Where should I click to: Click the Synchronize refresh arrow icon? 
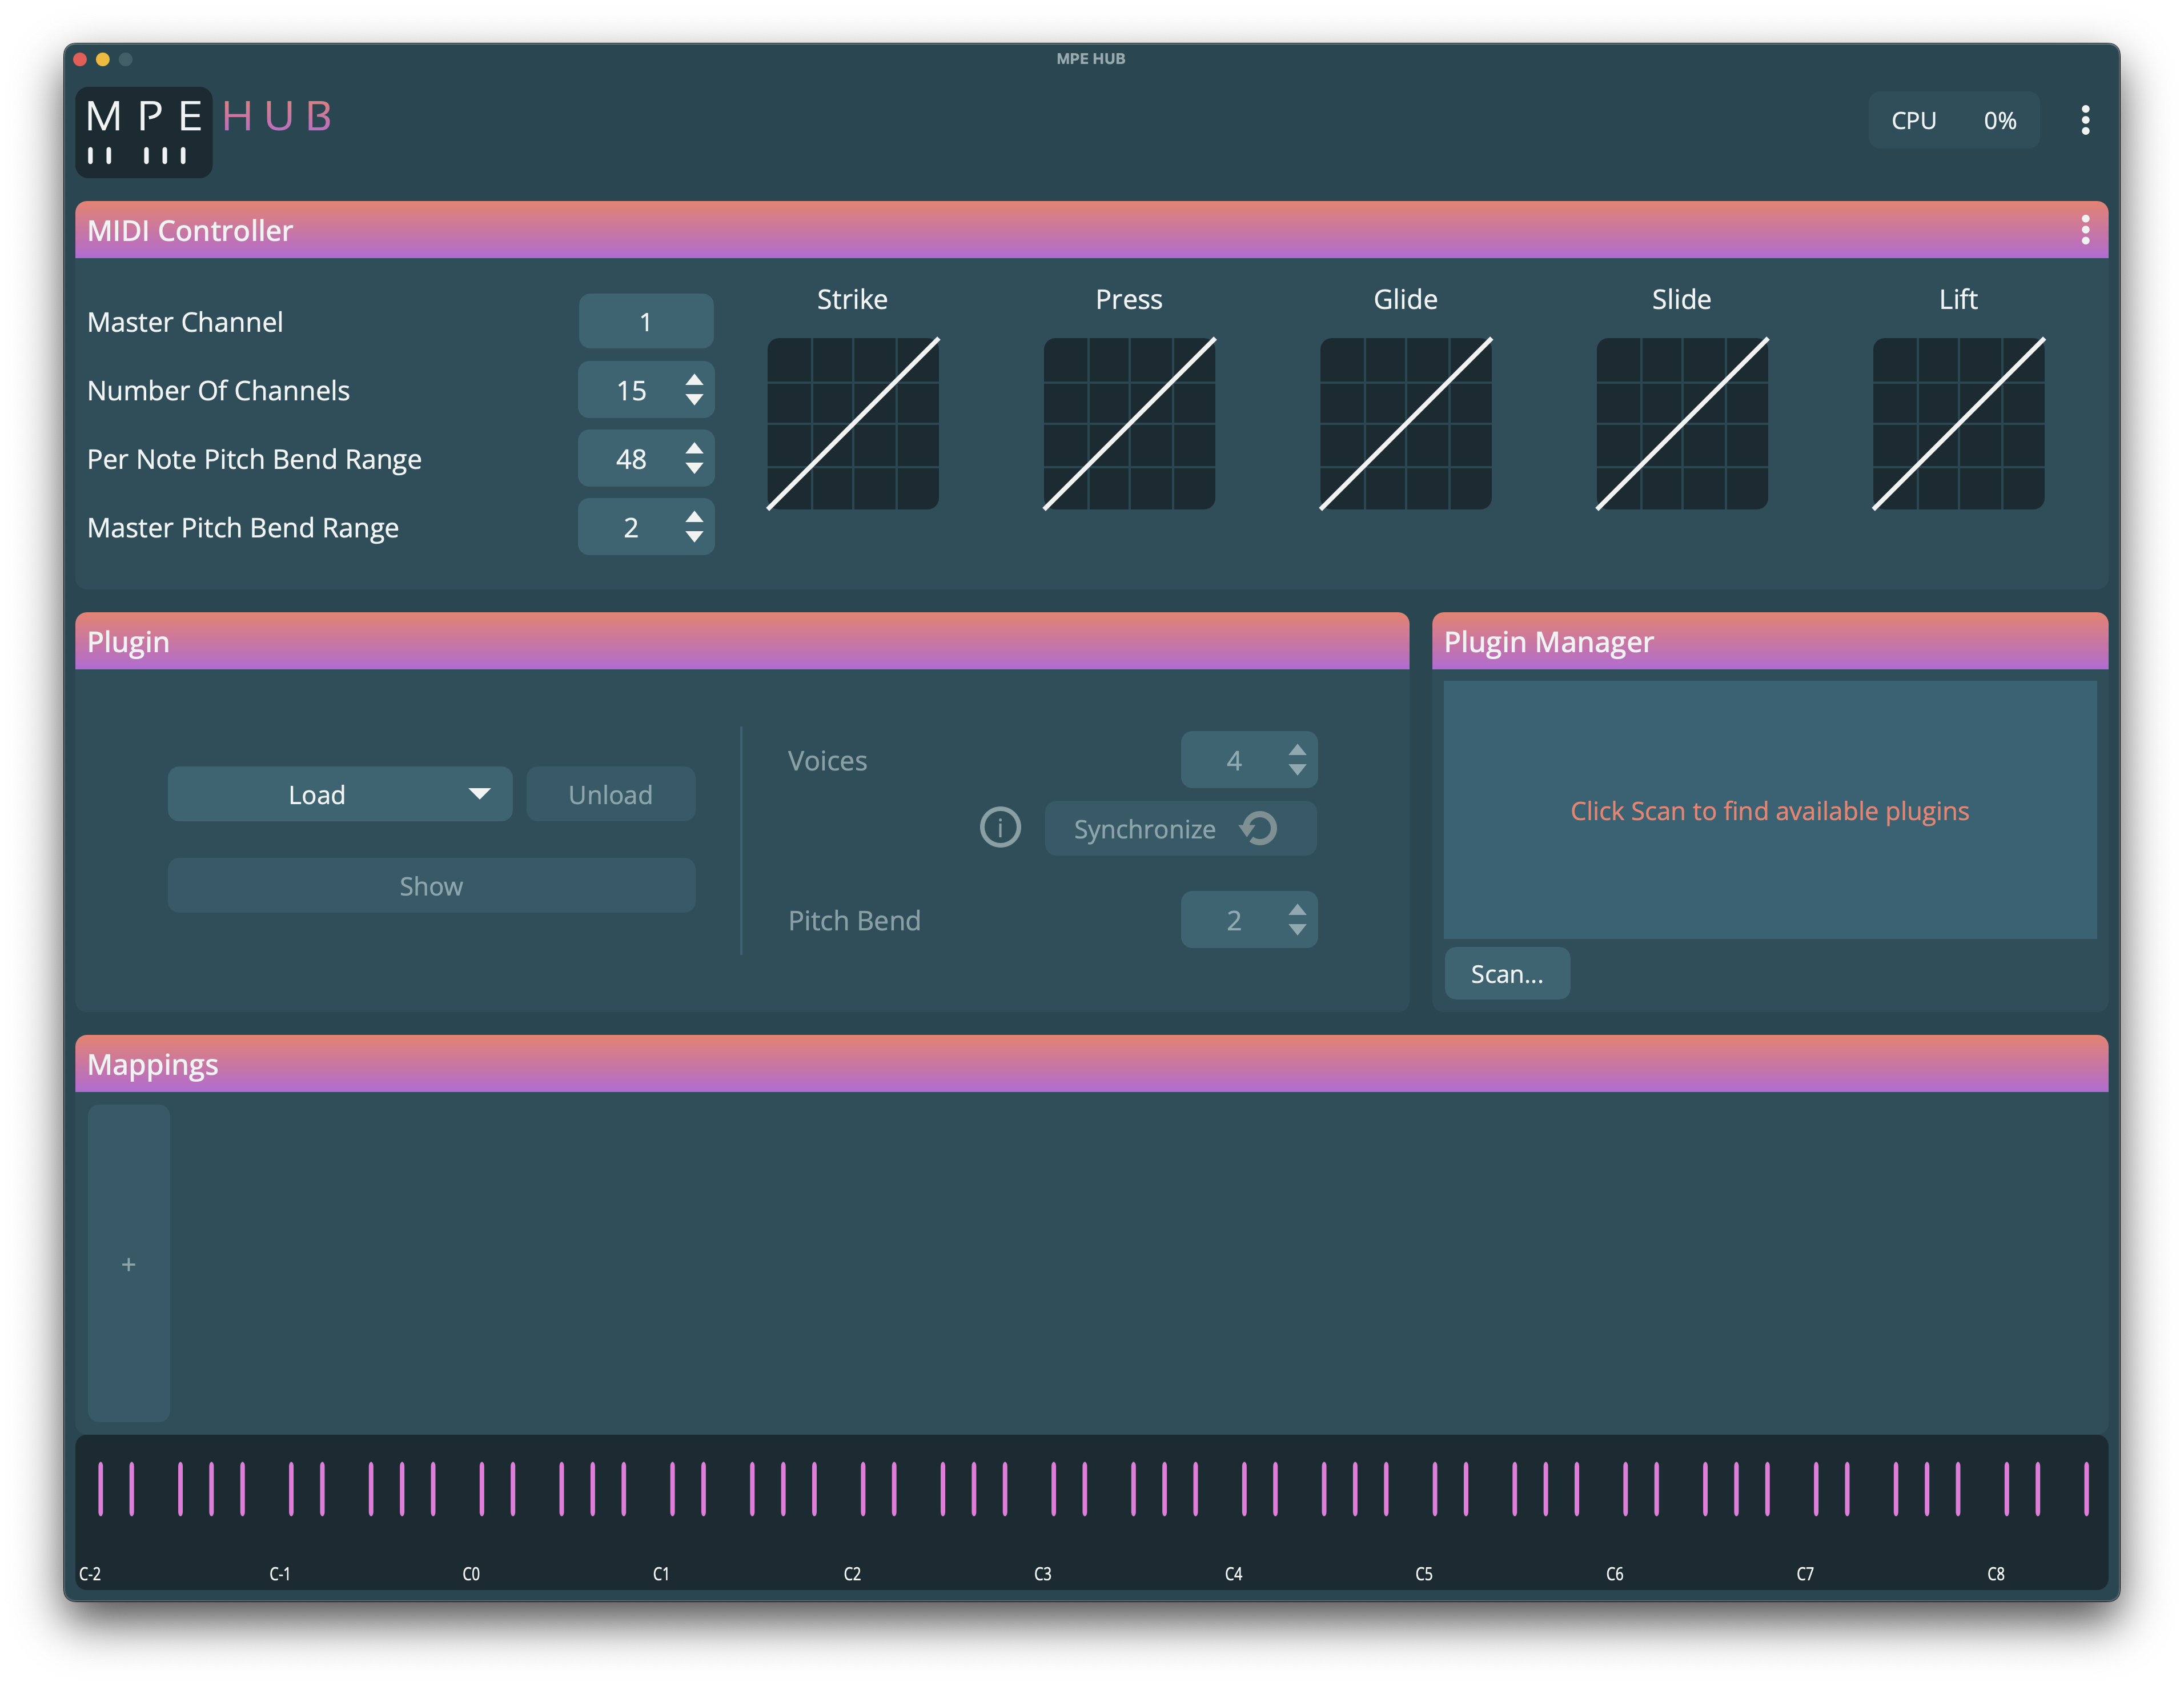(1258, 828)
